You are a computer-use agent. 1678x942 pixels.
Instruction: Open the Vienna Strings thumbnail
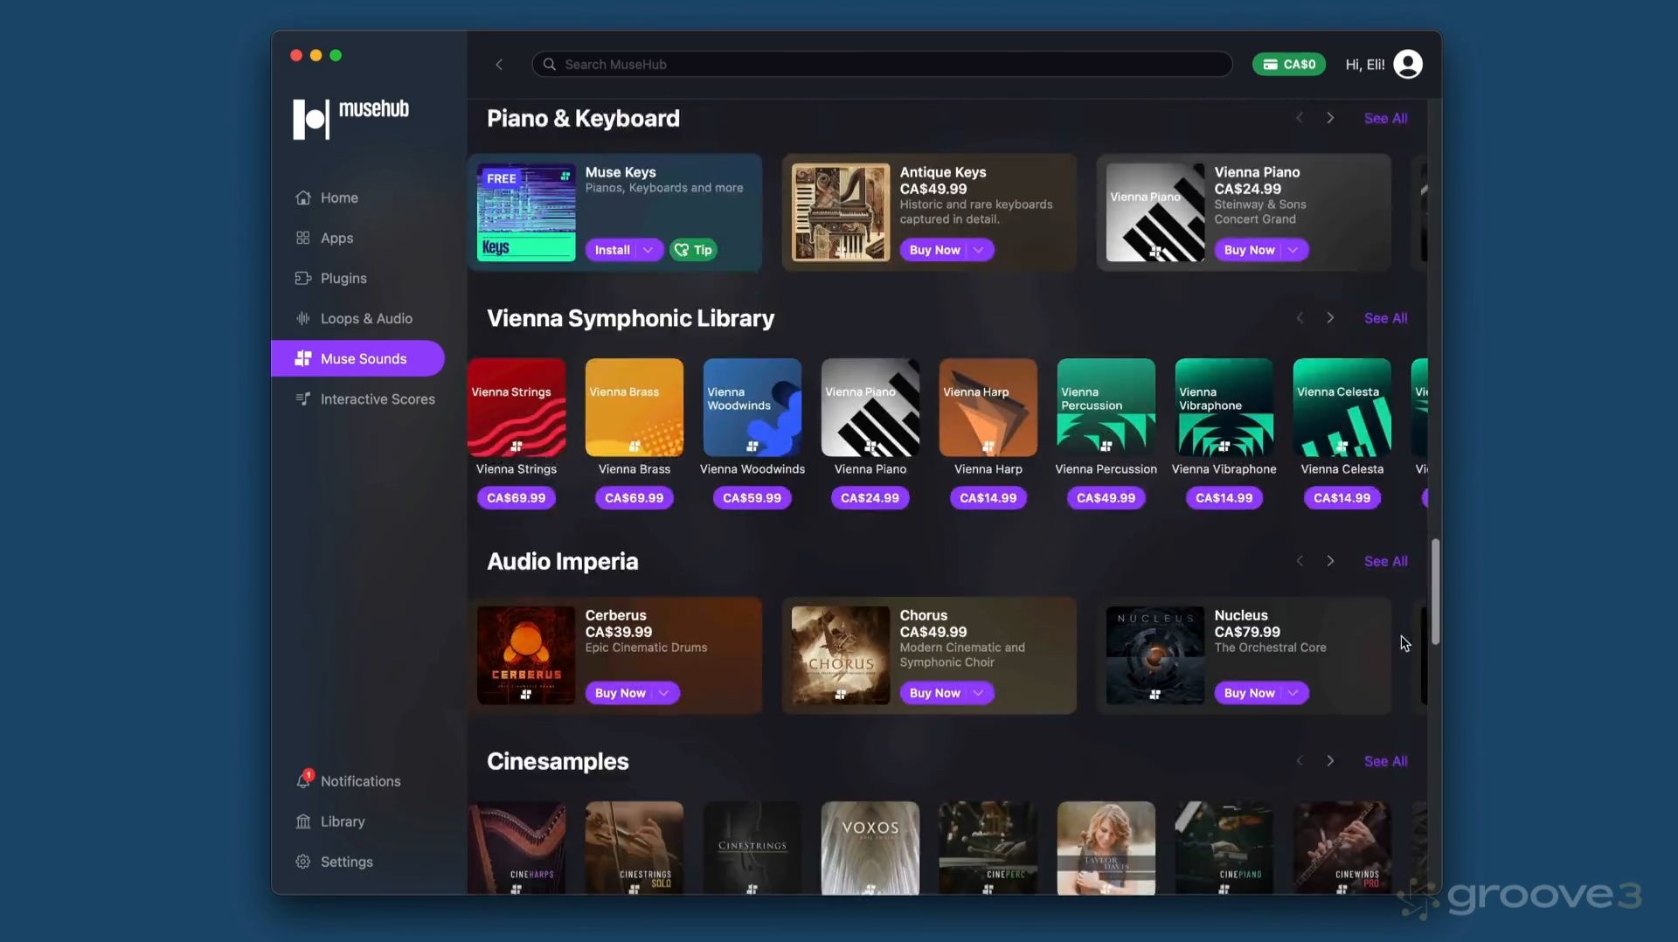point(517,407)
